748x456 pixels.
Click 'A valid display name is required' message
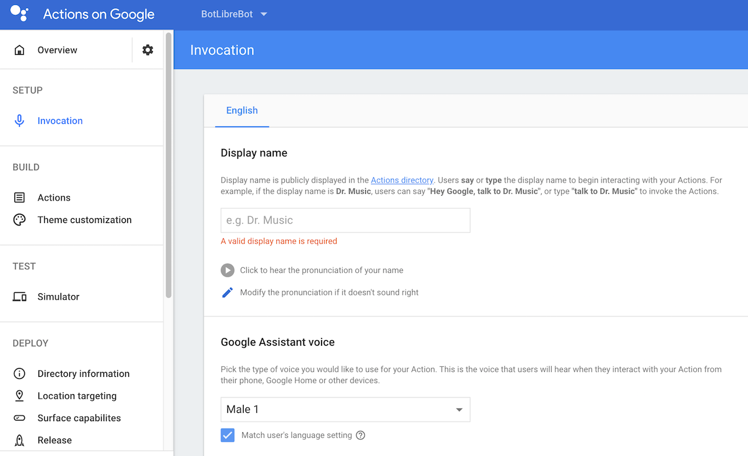point(279,241)
